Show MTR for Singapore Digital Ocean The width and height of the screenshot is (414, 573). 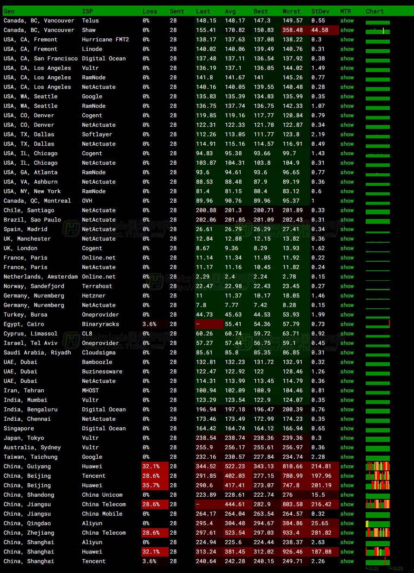(347, 429)
